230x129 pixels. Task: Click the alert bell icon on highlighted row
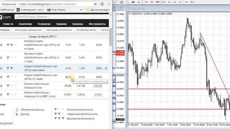point(106,68)
